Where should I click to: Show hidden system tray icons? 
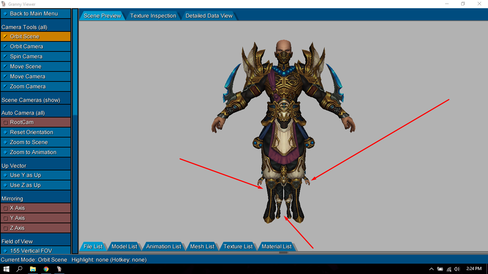[x=432, y=269]
